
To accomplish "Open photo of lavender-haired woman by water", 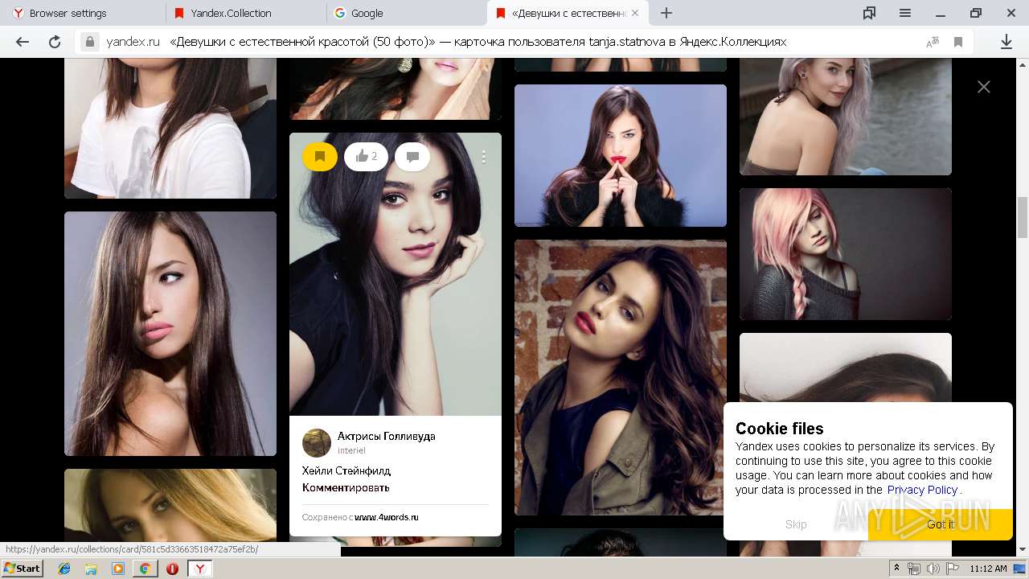I will click(846, 116).
